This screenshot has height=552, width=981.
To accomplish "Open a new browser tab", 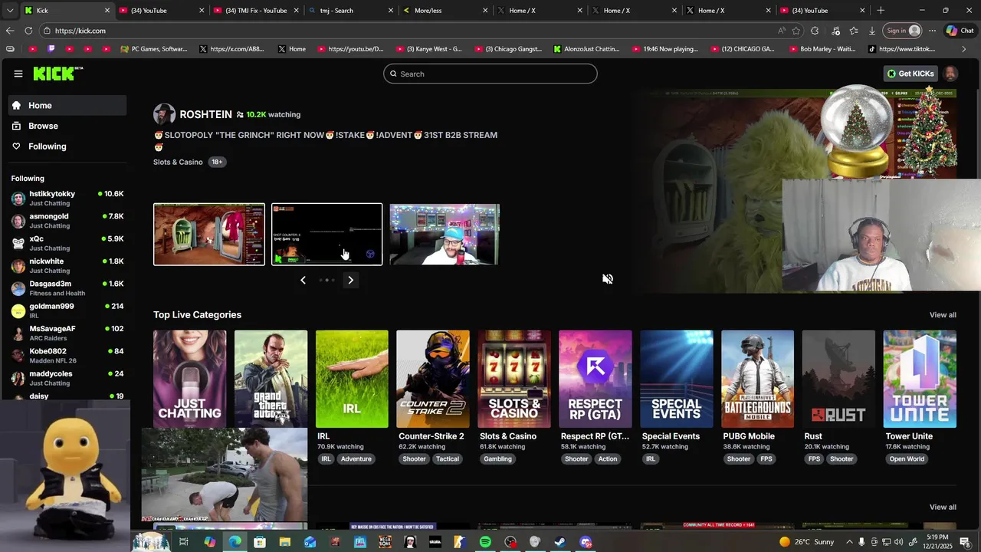I will (881, 11).
